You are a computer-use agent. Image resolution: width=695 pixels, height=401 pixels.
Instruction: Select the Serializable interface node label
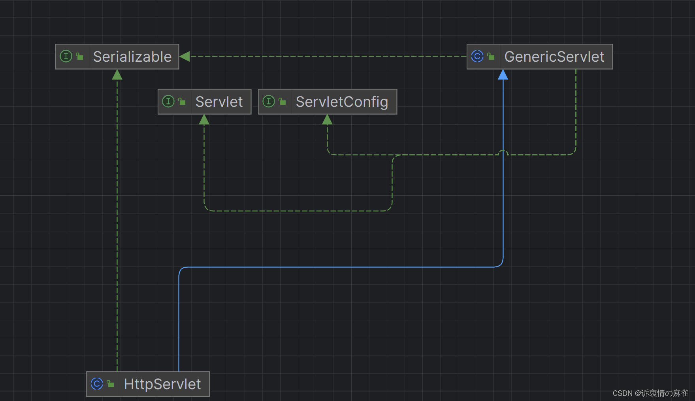click(x=132, y=57)
